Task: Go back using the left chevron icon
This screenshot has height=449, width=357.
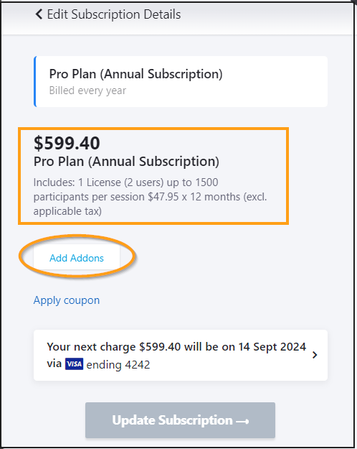Action: pyautogui.click(x=39, y=14)
